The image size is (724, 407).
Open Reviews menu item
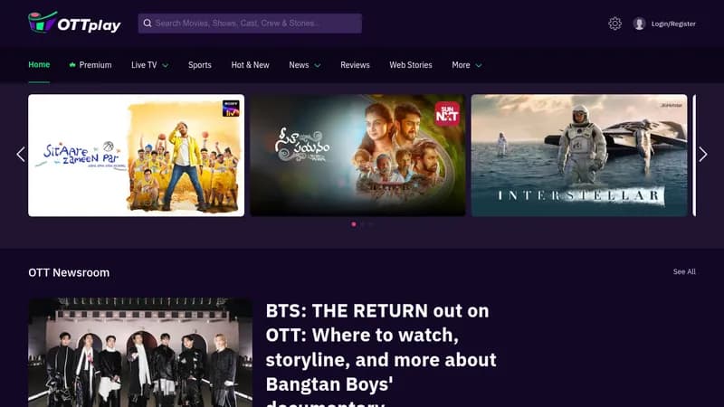coord(355,65)
